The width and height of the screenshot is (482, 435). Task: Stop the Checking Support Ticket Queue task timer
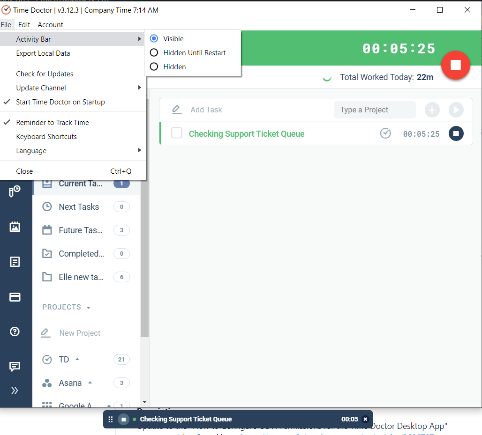pyautogui.click(x=456, y=133)
